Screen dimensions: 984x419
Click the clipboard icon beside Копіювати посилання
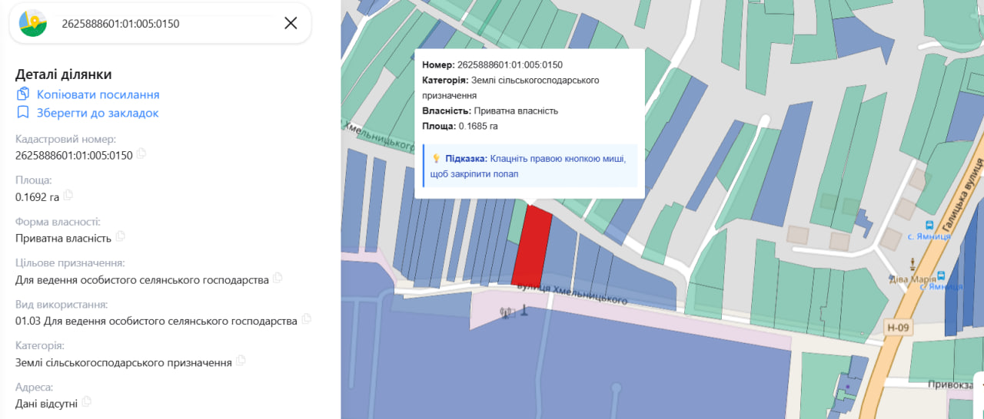23,94
